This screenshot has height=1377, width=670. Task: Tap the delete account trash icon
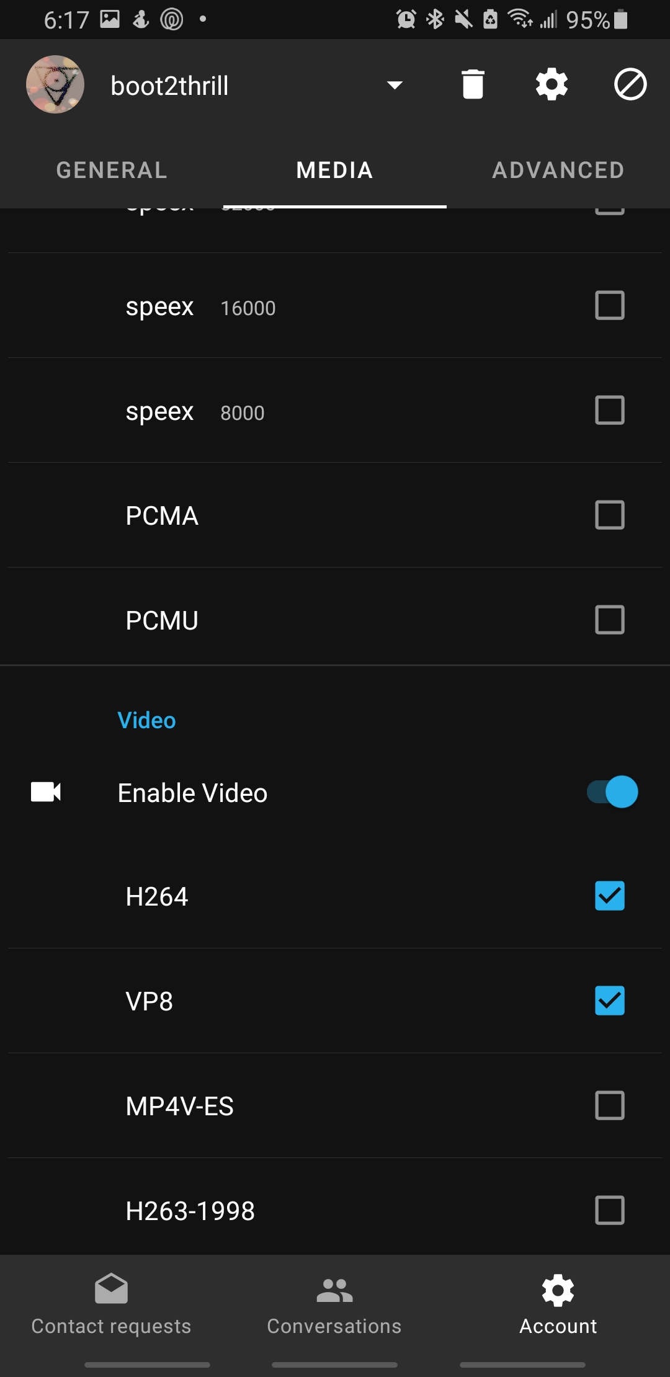pyautogui.click(x=473, y=84)
